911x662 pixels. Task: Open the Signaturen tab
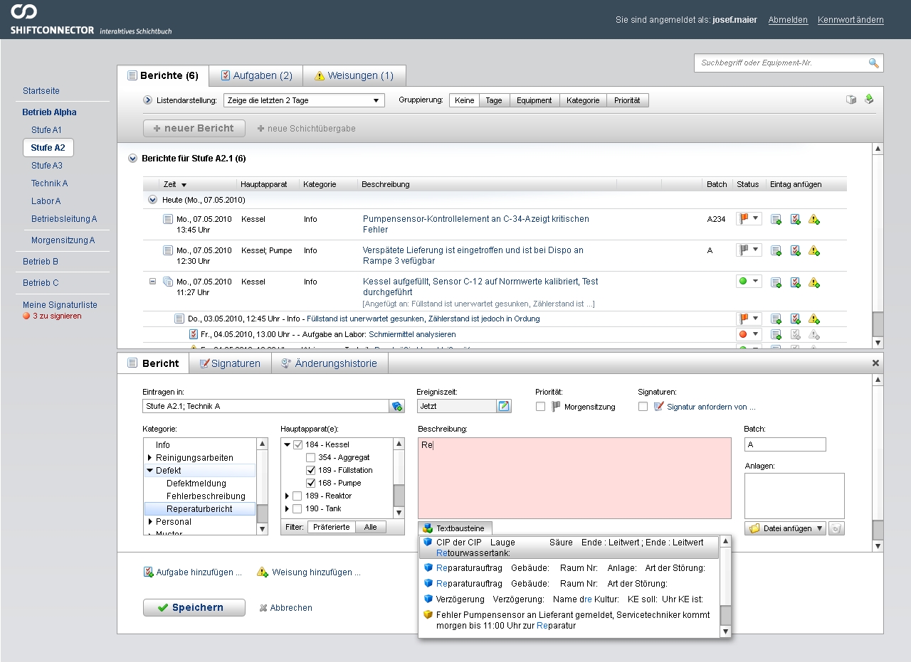pyautogui.click(x=230, y=363)
